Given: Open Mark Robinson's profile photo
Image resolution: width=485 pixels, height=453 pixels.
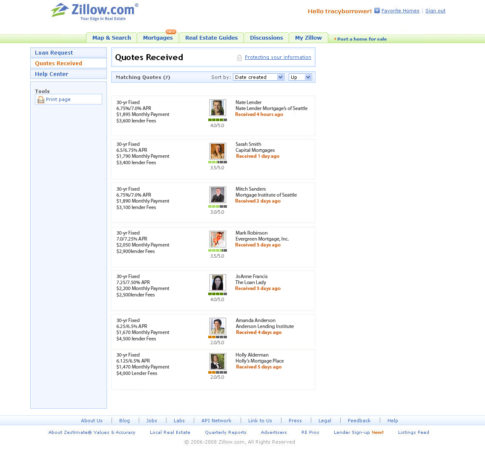Looking at the screenshot, I should [218, 239].
